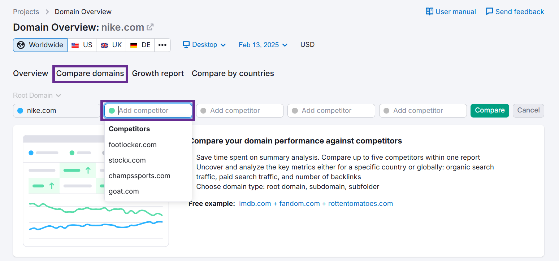This screenshot has width=559, height=261.
Task: Choose stockx.com from competitors list
Action: (148, 160)
